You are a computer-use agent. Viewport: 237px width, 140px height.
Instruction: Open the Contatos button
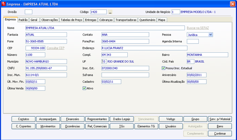[24, 119]
